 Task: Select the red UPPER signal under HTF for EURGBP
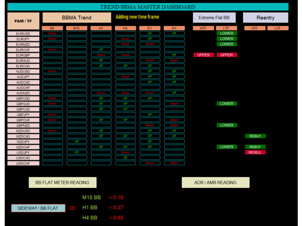[x=203, y=55]
